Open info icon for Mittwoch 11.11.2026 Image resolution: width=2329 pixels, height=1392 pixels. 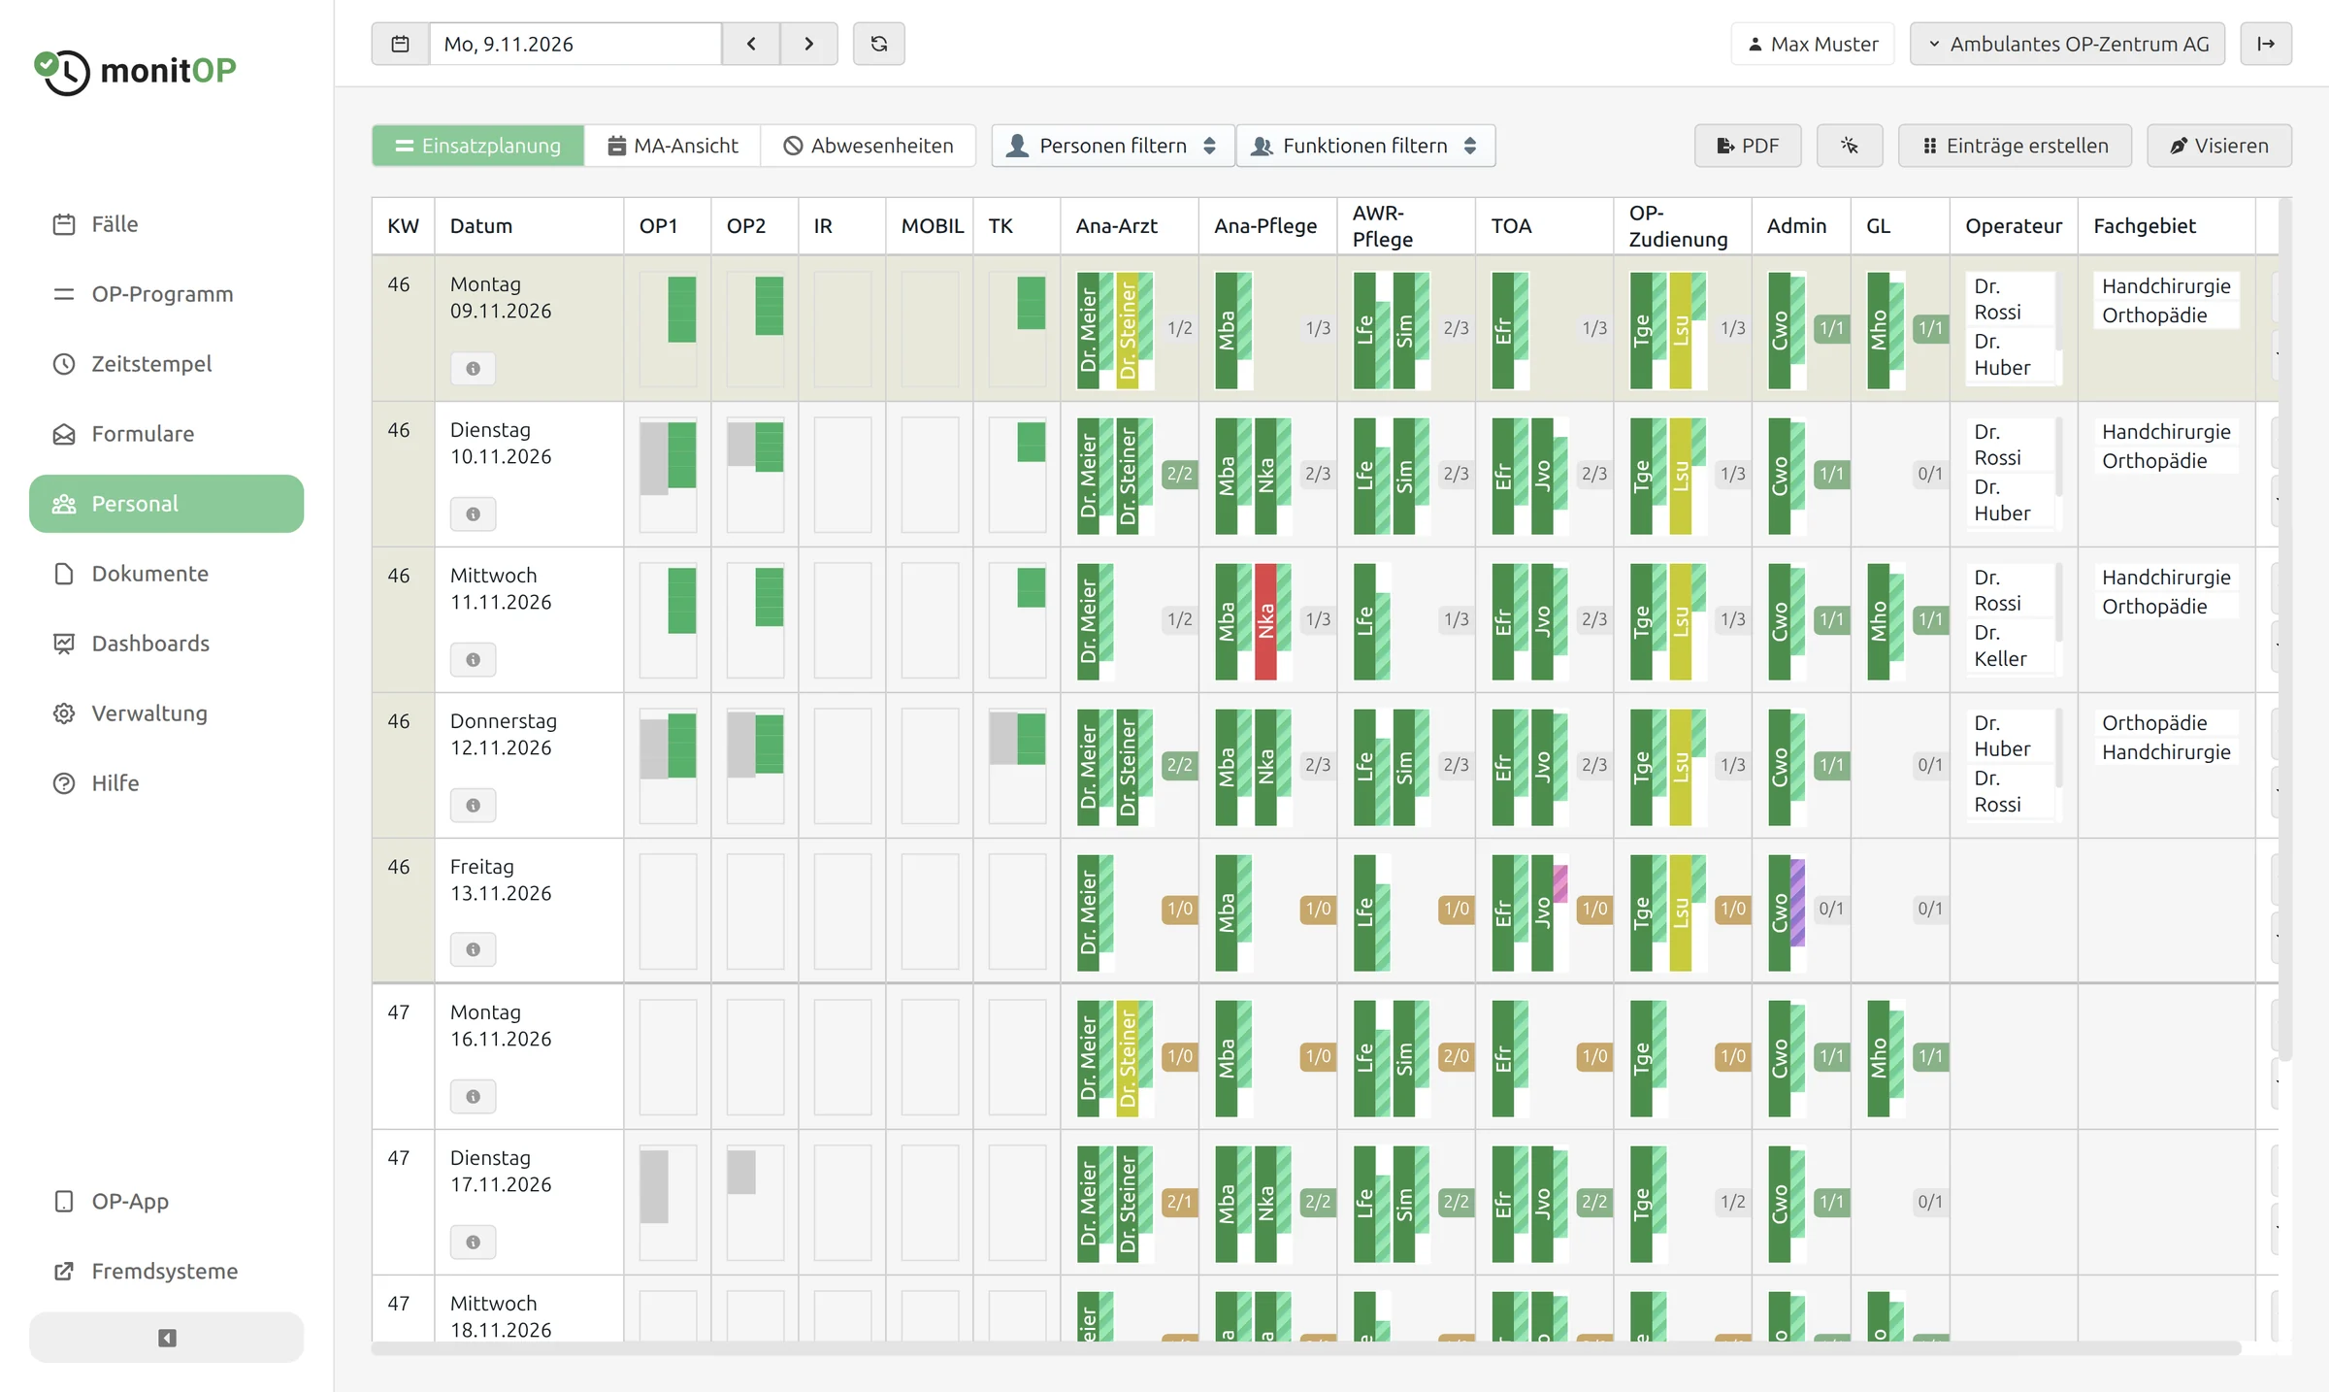click(473, 660)
